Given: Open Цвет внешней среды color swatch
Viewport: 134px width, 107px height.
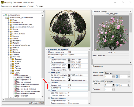Looking at the screenshot, I should 69,60.
